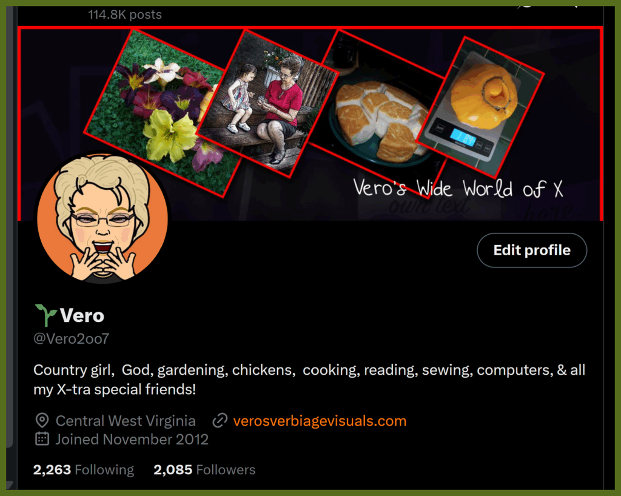The height and width of the screenshot is (496, 621).
Task: Click the Country girl bio text
Action: 309,379
